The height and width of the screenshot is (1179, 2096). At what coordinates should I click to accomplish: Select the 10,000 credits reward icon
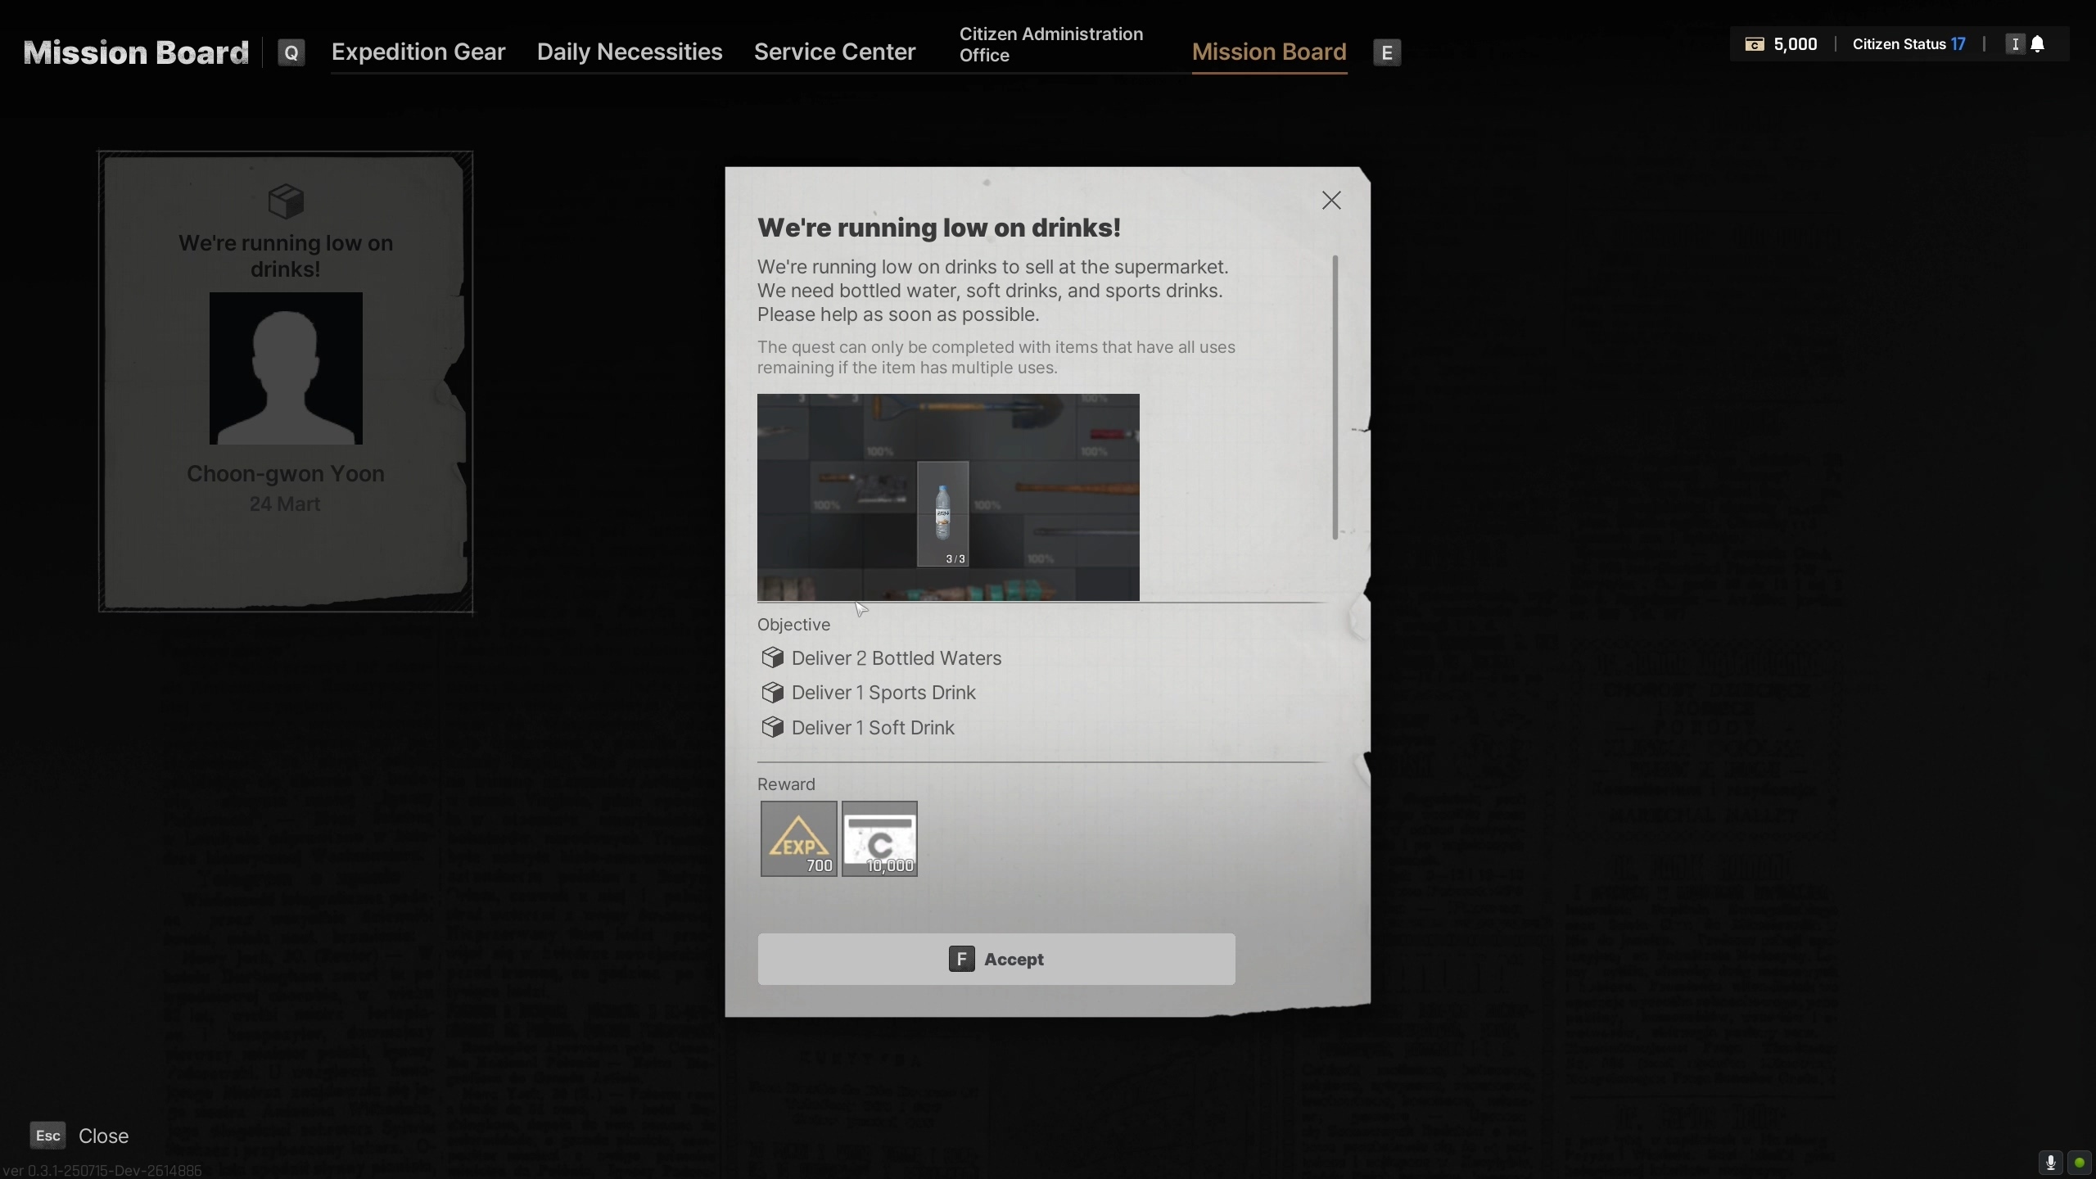[x=879, y=838]
